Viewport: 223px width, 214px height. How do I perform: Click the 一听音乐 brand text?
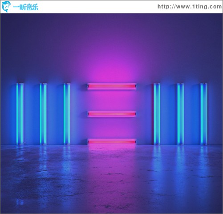click(25, 7)
